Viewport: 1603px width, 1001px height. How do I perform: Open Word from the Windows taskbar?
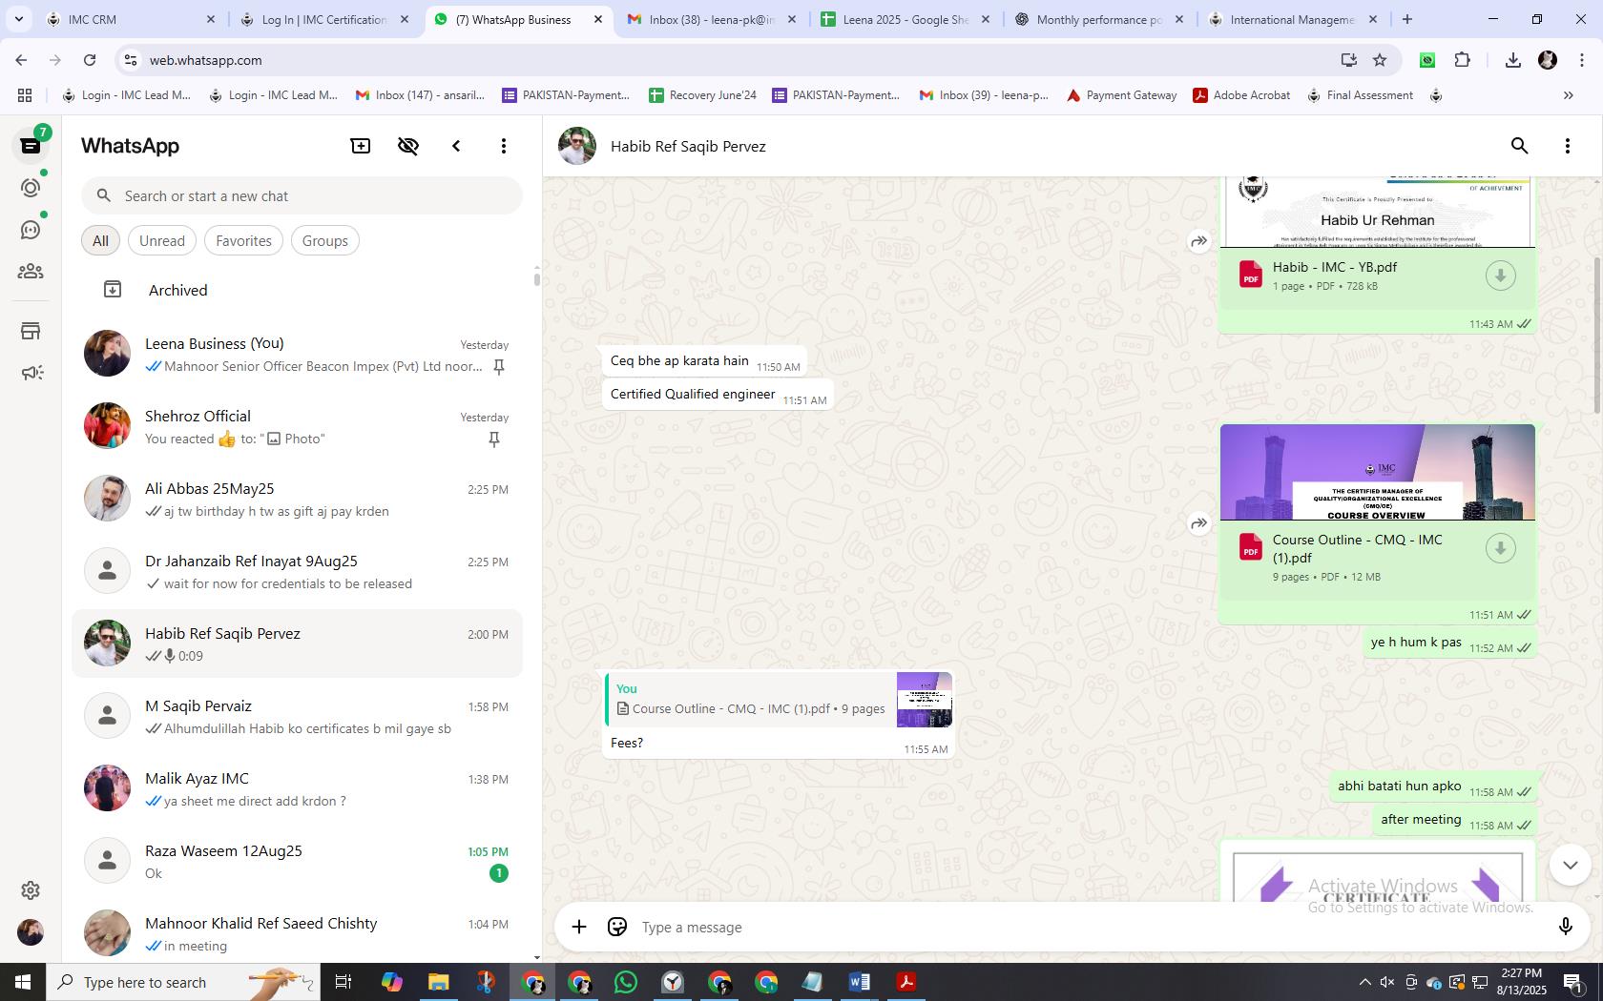pyautogui.click(x=860, y=982)
